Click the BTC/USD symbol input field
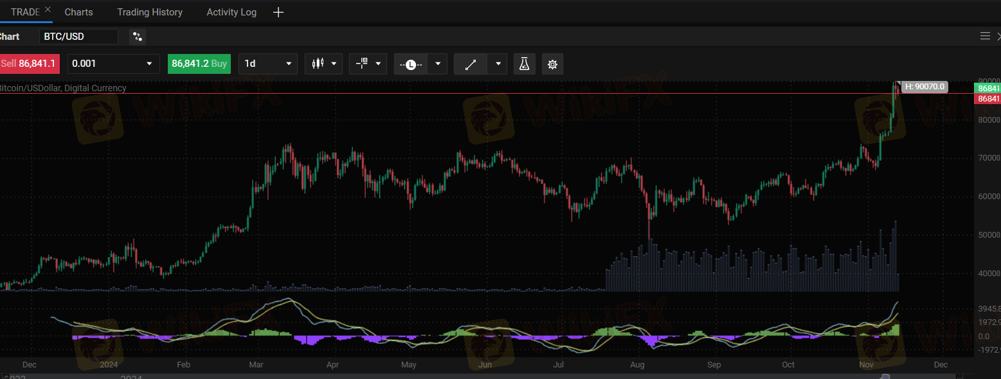1001x379 pixels. (78, 37)
